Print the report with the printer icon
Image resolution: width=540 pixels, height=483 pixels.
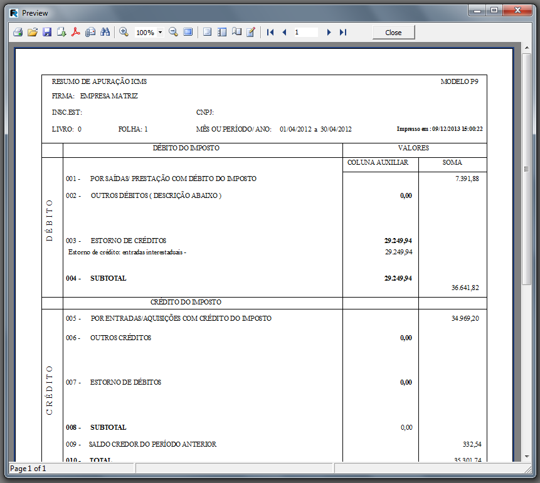coord(18,33)
